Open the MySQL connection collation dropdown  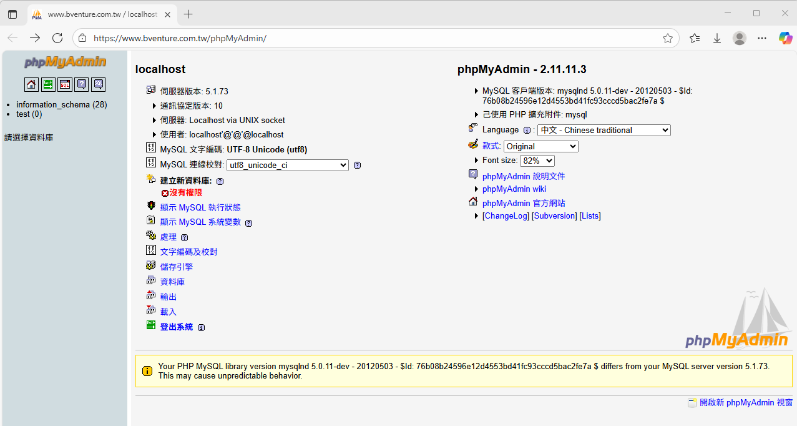click(x=288, y=165)
